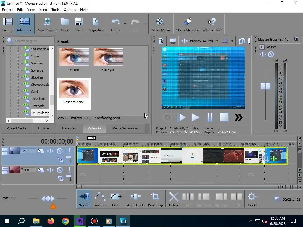303x227 pixels.
Task: Adjust the Master volume fader
Action: 265,86
